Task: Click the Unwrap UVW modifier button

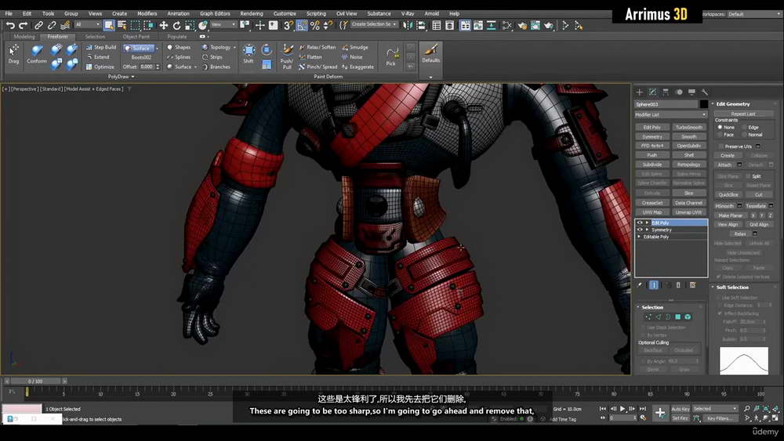Action: (x=689, y=212)
